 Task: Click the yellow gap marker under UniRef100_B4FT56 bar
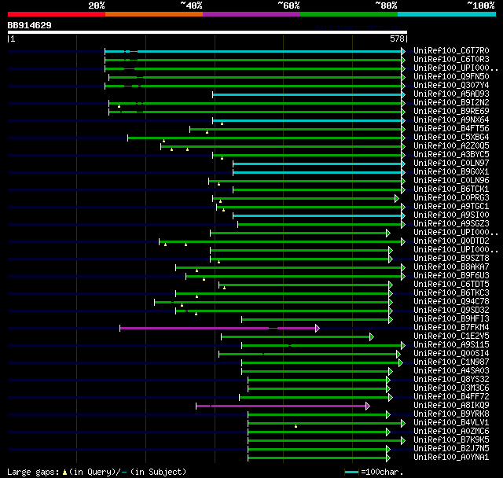207,132
